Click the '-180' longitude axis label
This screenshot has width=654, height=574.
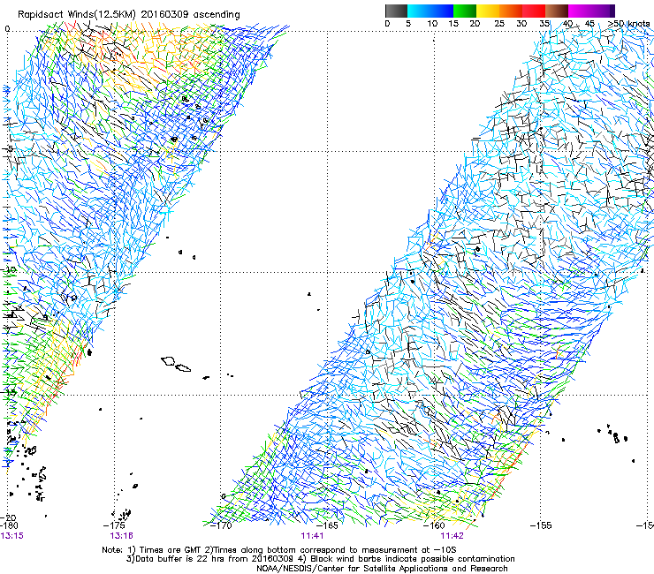click(x=9, y=525)
